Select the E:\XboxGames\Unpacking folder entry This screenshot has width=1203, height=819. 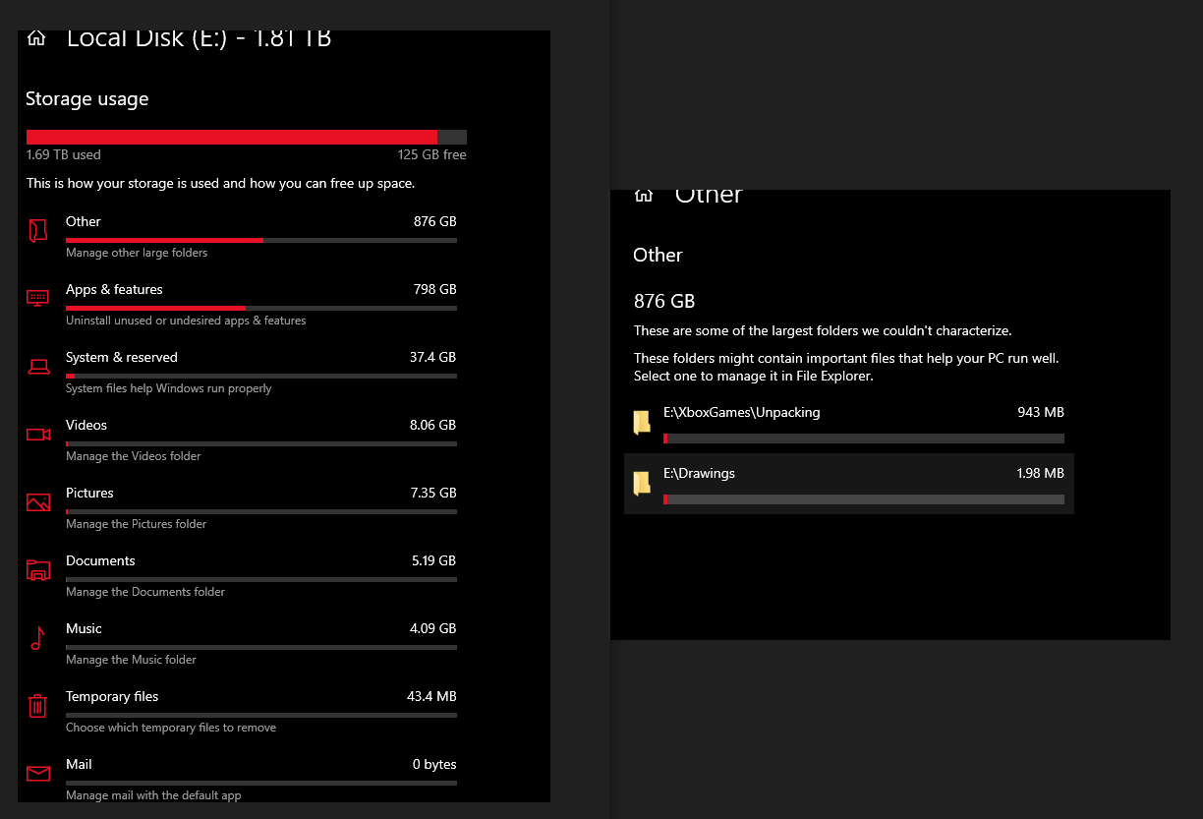849,423
